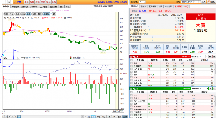This screenshot has width=216, height=118.
Task: Toggle the 紅綠柱 chart overlay
Action: click(46, 14)
